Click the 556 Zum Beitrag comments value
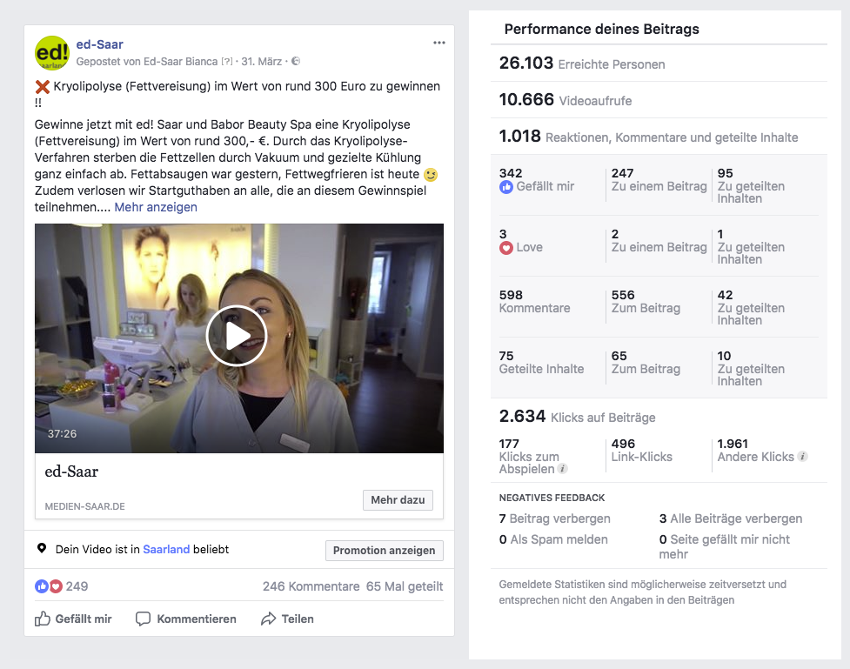This screenshot has width=850, height=669. tap(646, 301)
